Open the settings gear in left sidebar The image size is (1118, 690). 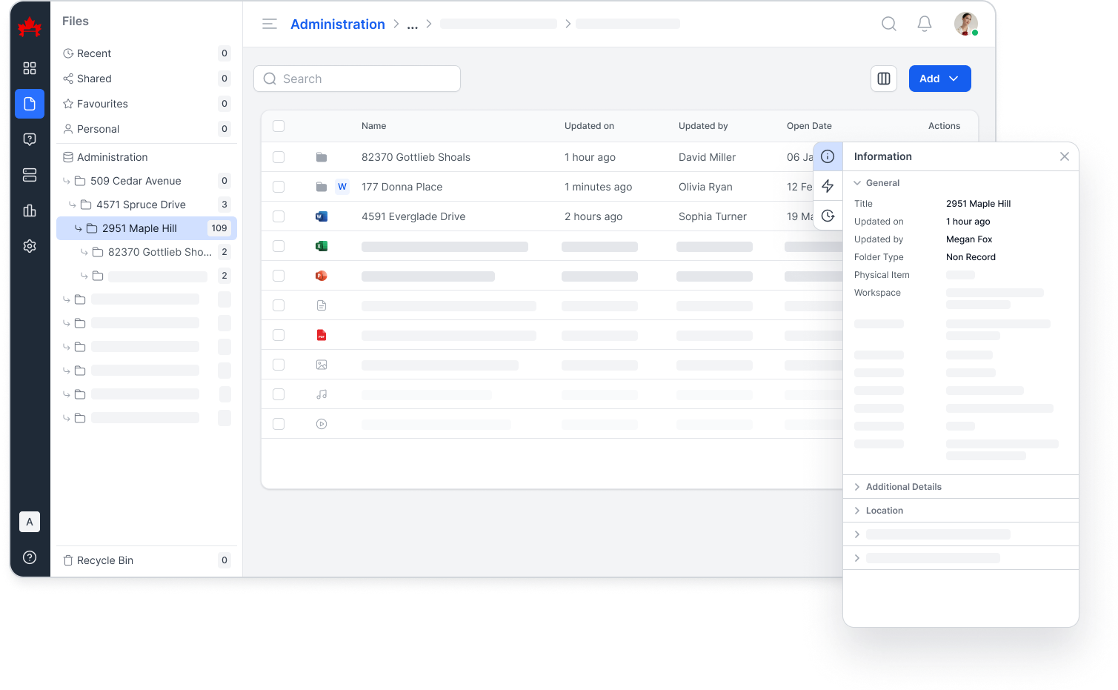[x=30, y=246]
